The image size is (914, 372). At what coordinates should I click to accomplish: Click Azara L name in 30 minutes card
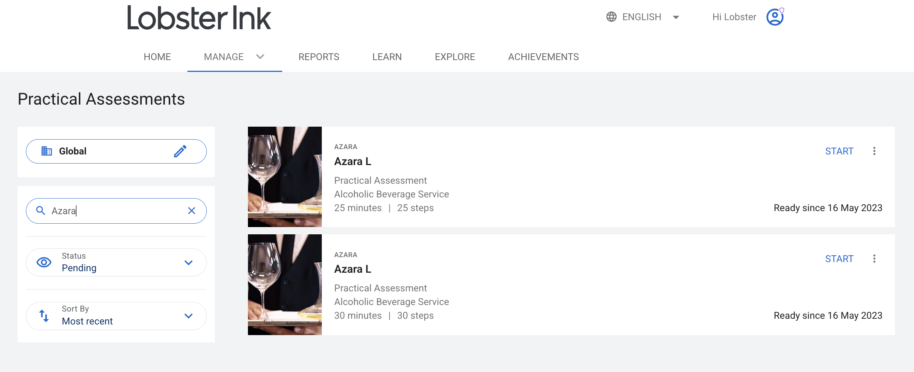(x=353, y=269)
